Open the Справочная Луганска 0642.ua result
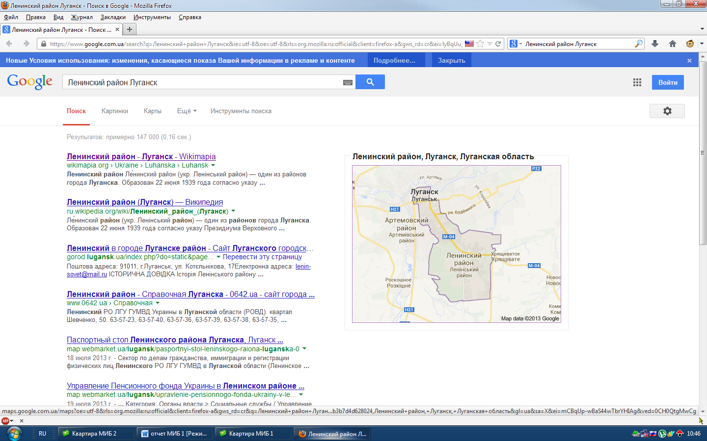 click(x=190, y=294)
